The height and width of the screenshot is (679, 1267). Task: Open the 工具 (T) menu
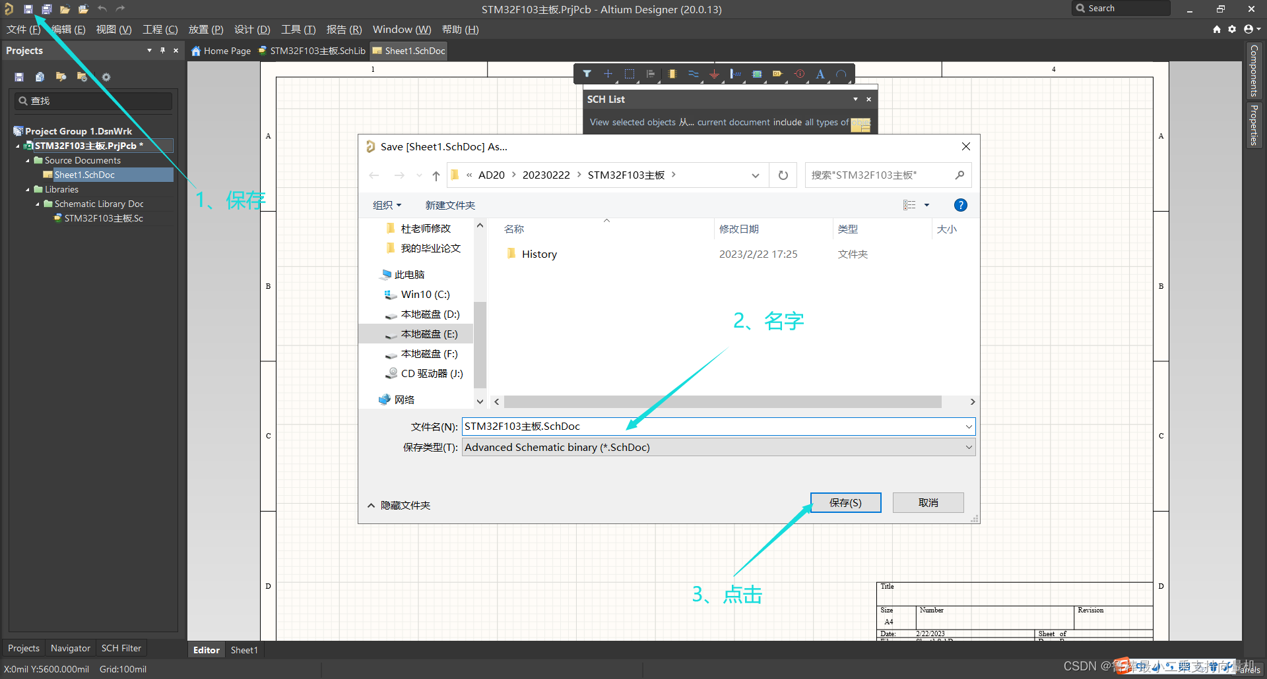(298, 30)
